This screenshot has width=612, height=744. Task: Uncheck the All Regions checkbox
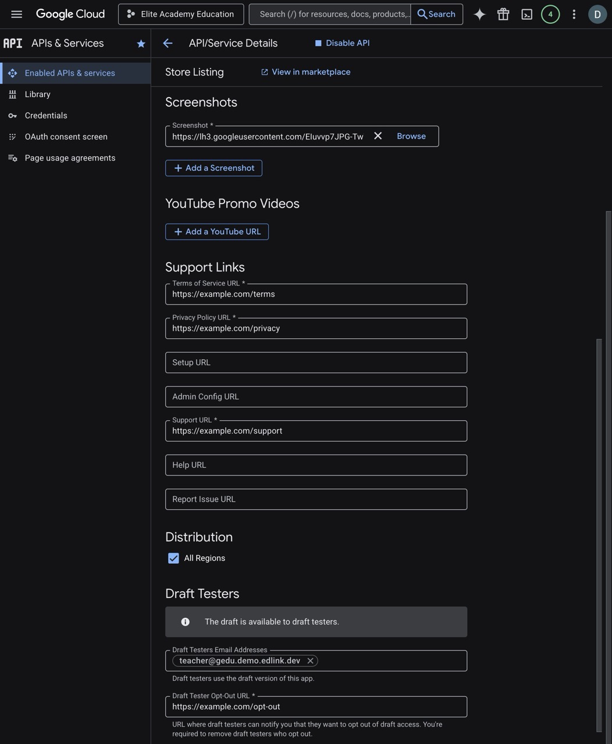point(173,558)
